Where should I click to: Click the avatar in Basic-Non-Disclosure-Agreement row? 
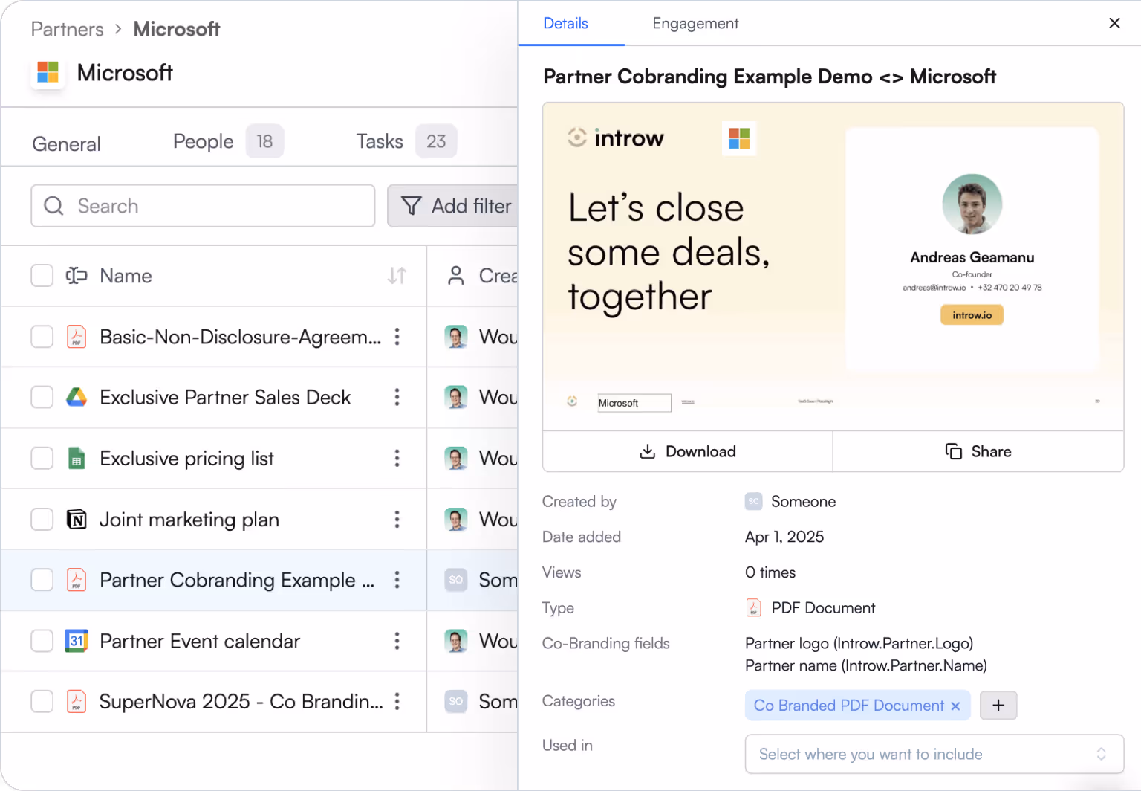pos(456,337)
